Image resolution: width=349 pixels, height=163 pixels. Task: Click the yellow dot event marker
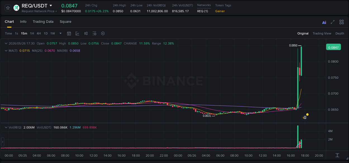pyautogui.click(x=307, y=114)
